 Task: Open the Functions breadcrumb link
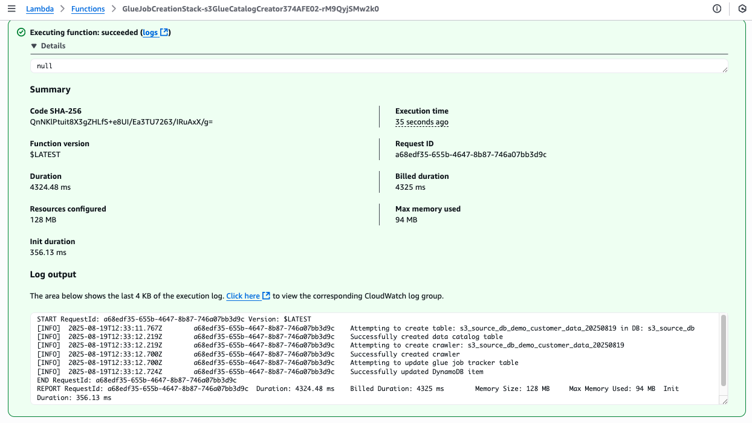click(x=88, y=9)
